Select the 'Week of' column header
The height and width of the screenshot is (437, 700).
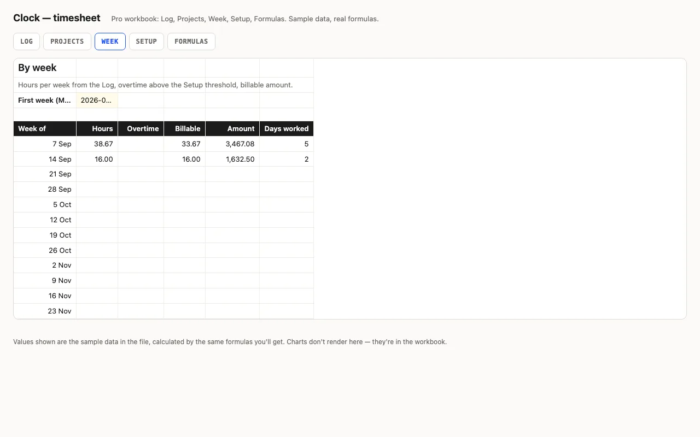(x=45, y=129)
